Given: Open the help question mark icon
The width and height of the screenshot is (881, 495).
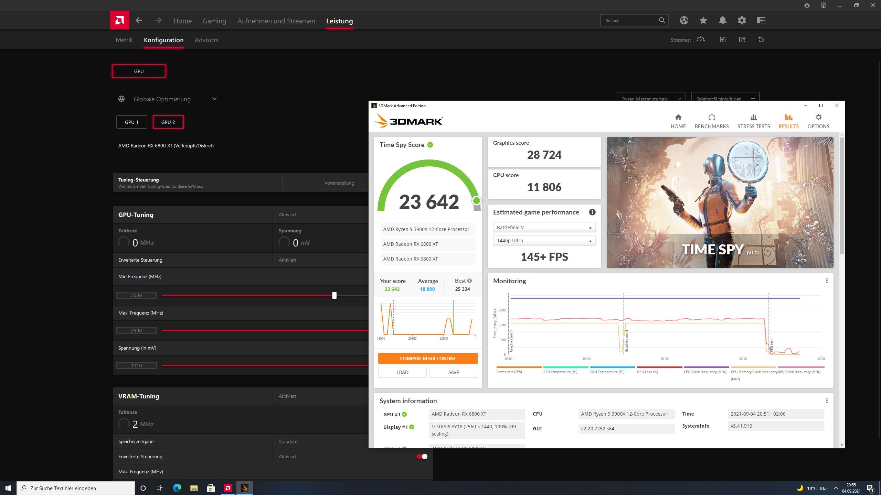Looking at the screenshot, I should coord(823,5).
